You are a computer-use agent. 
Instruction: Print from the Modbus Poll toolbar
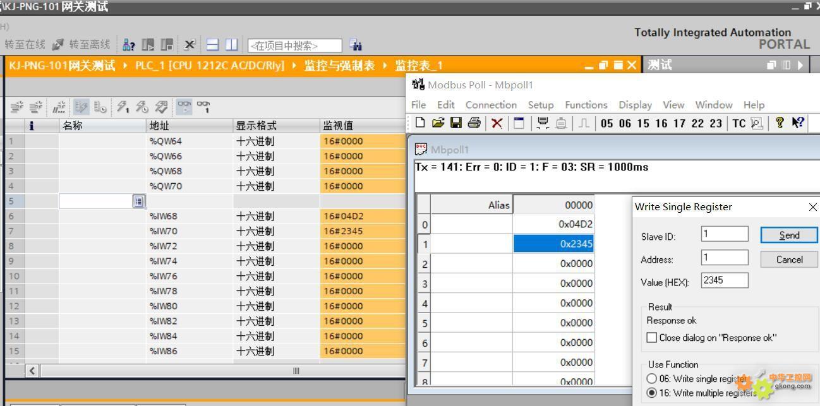(x=474, y=123)
